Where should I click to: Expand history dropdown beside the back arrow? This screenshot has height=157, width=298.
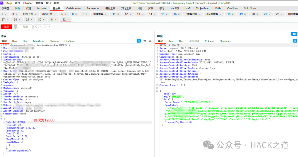tap(40, 27)
